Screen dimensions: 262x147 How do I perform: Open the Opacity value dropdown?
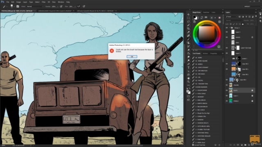[57, 7]
